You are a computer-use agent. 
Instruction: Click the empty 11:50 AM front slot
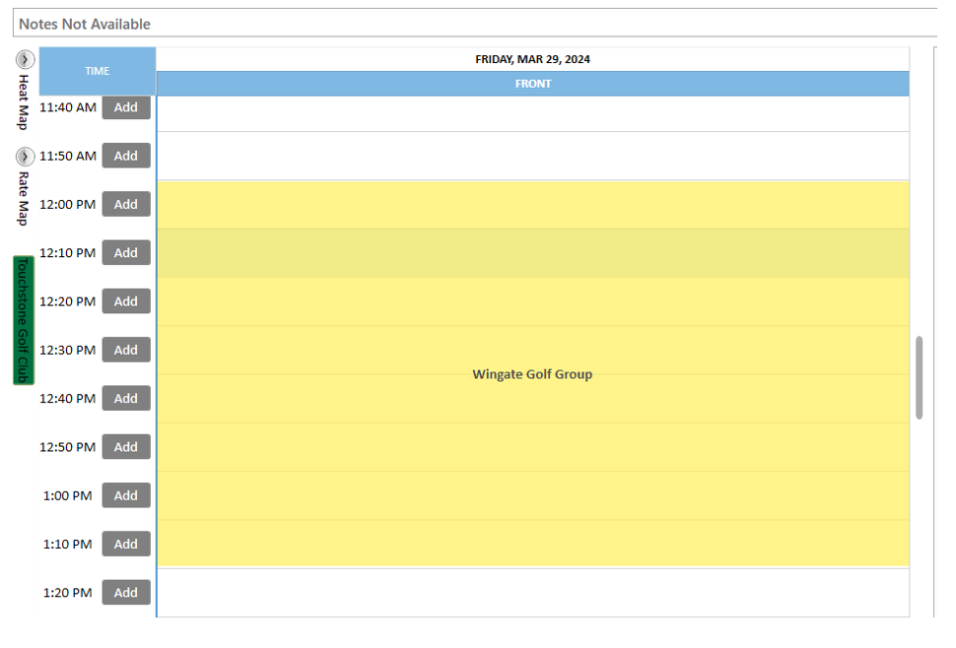click(x=533, y=156)
